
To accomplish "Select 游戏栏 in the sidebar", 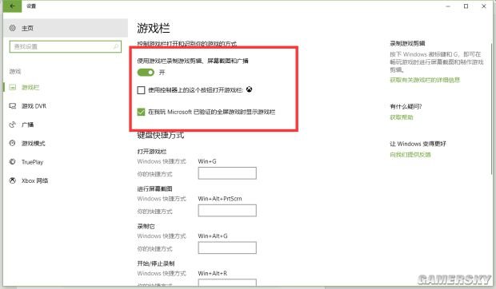I will coord(66,87).
